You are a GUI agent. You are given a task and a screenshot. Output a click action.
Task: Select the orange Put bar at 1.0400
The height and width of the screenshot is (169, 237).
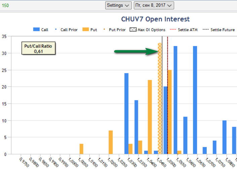150,117
